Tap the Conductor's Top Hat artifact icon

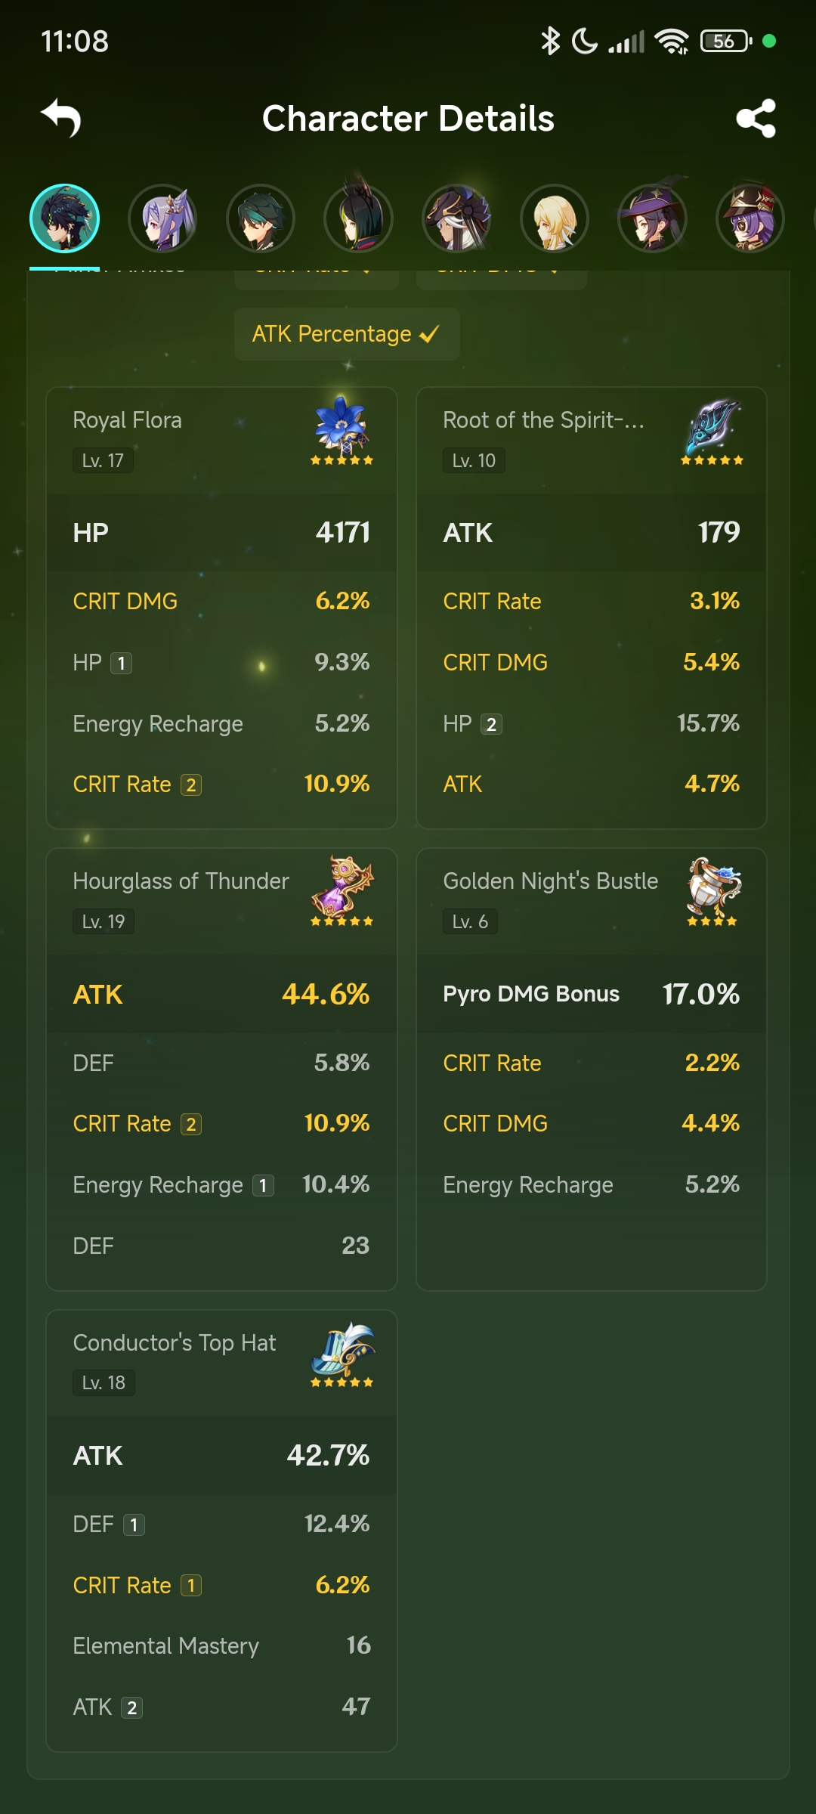click(x=342, y=1348)
